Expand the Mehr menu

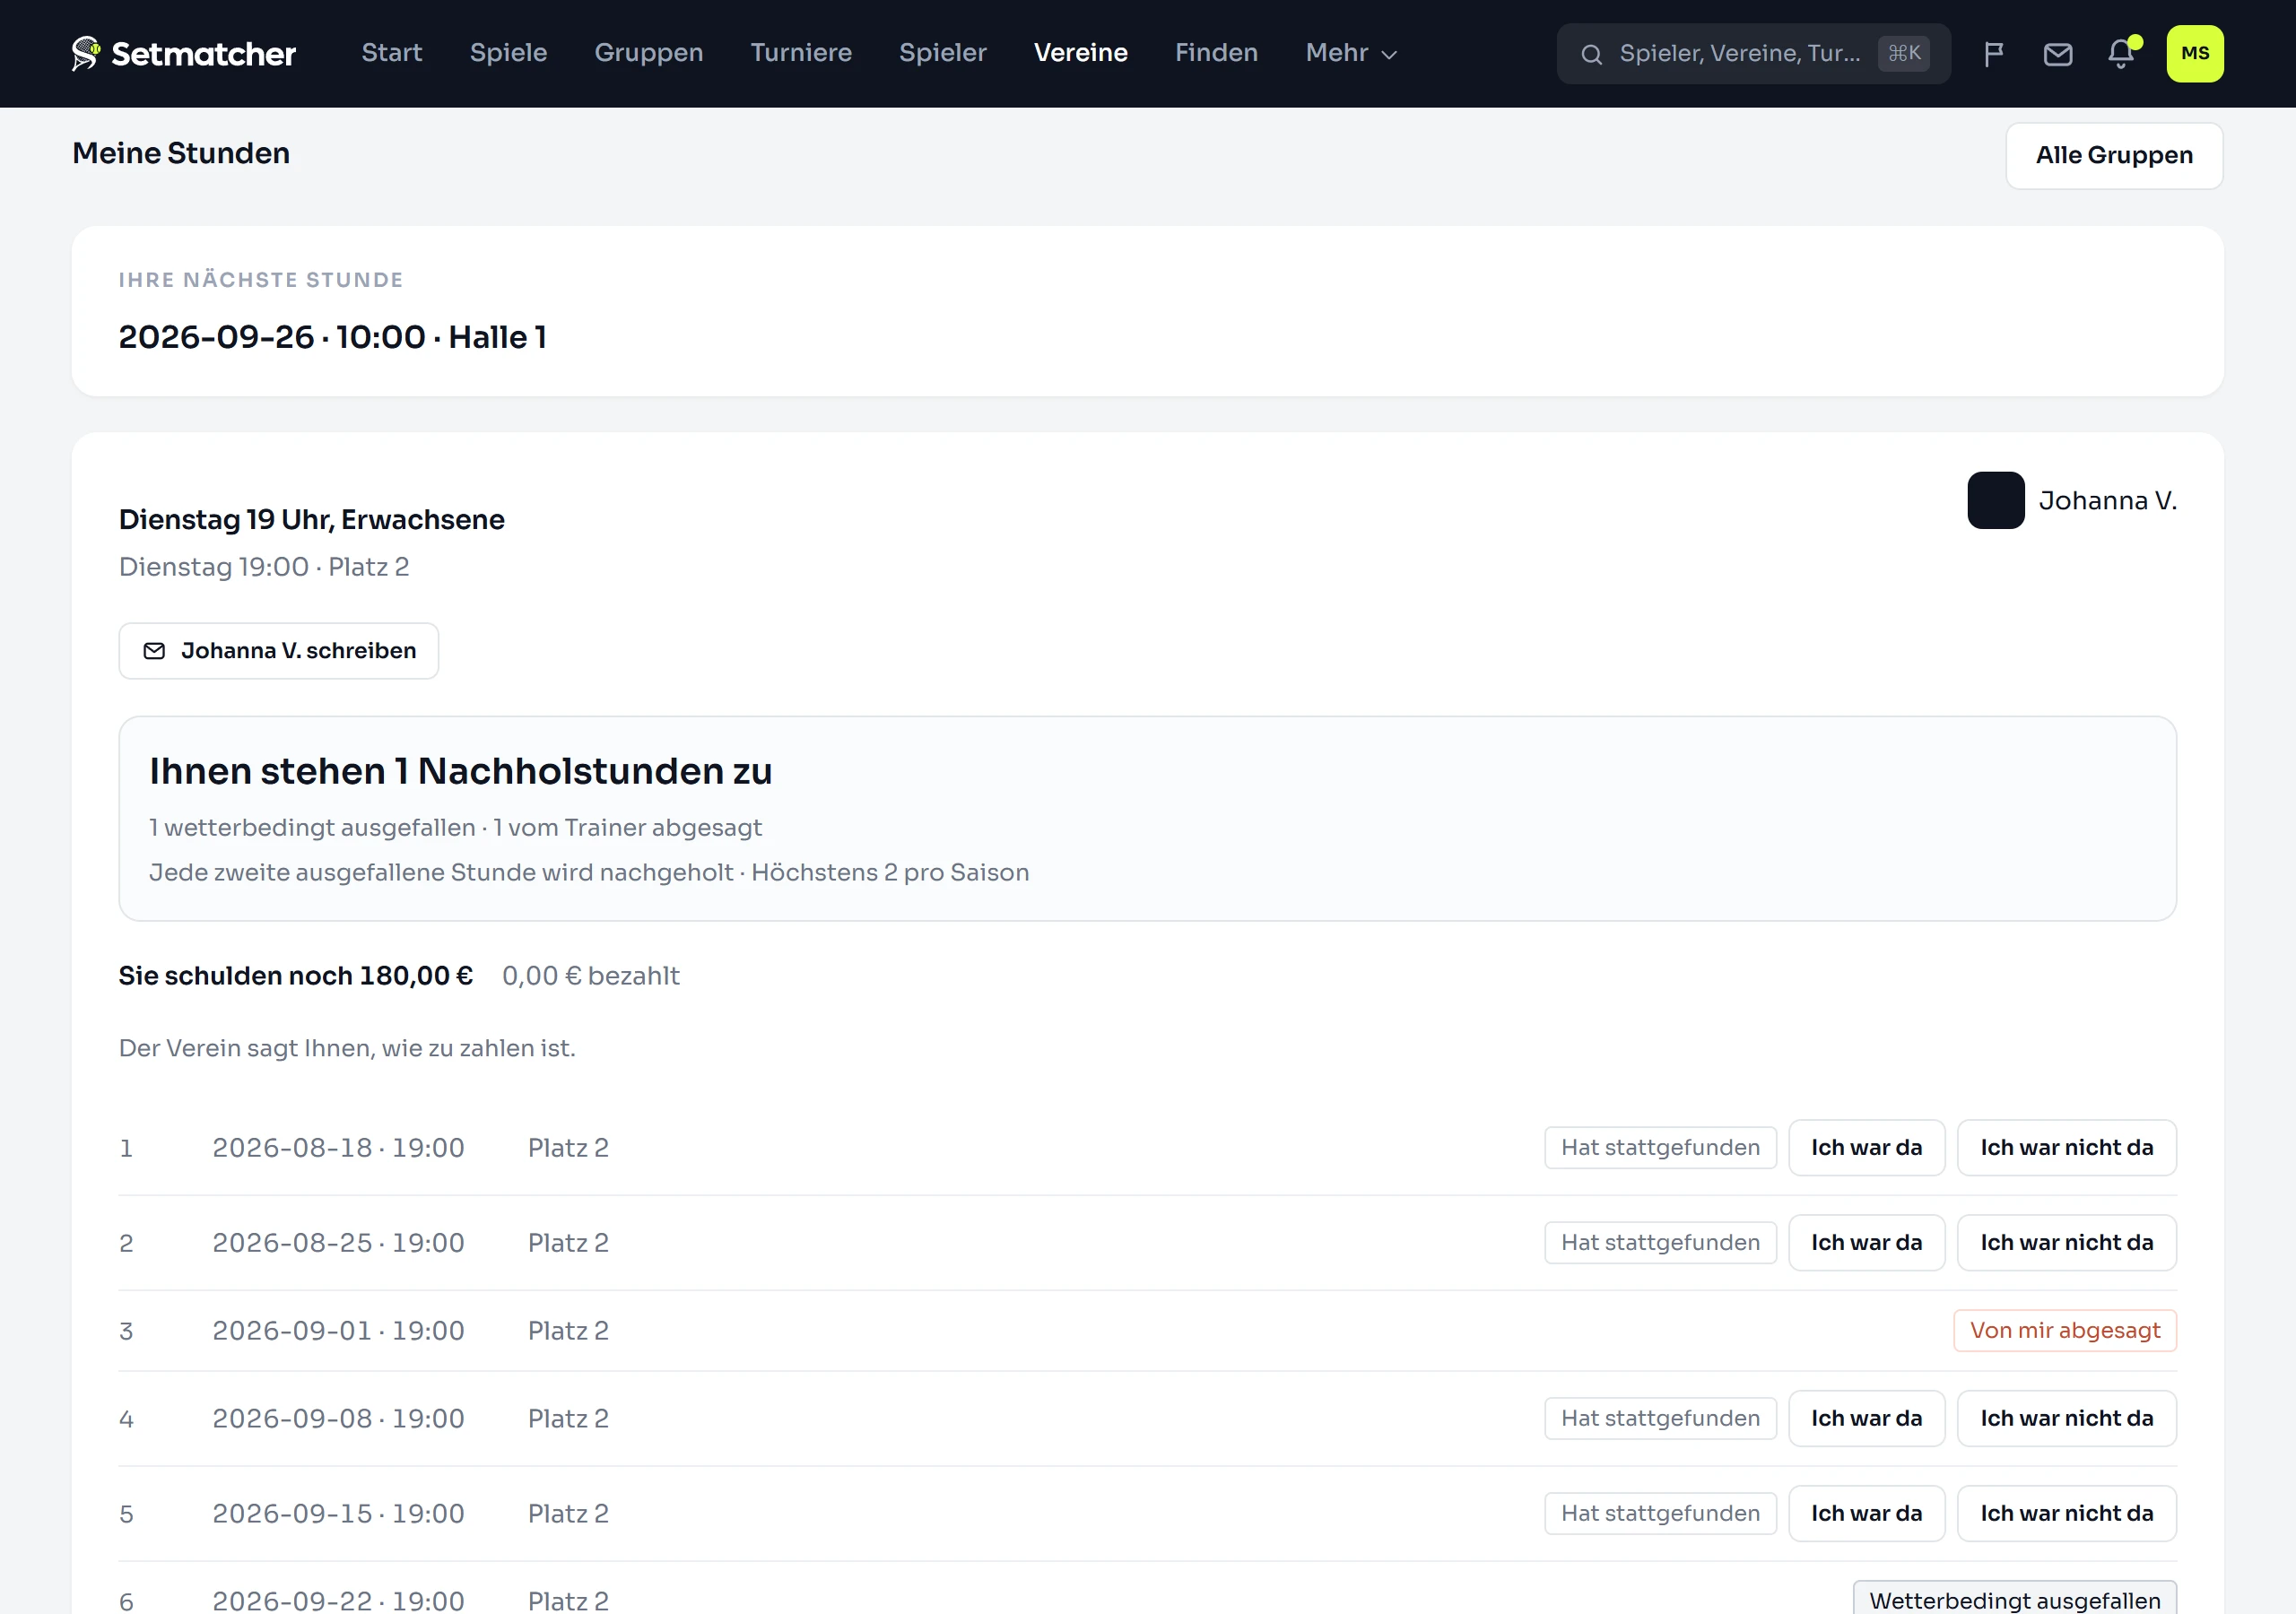tap(1351, 53)
